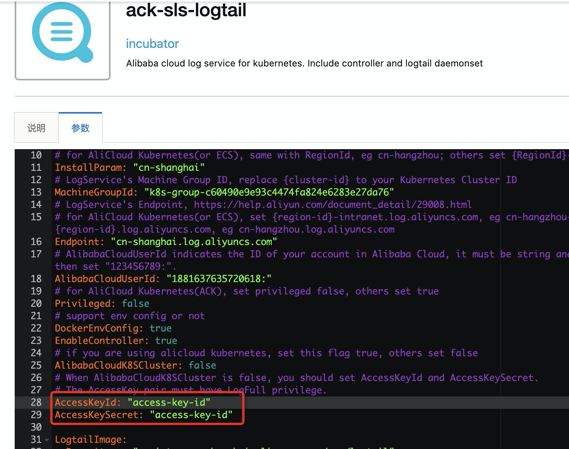Open the incubator repository link

152,44
